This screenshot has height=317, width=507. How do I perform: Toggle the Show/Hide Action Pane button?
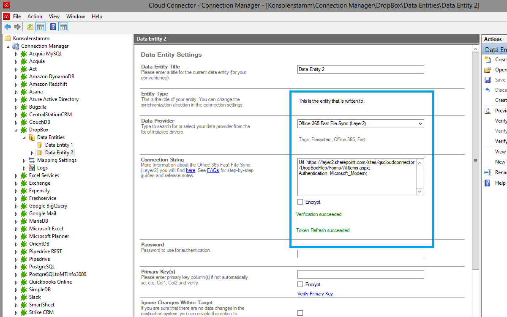[63, 27]
